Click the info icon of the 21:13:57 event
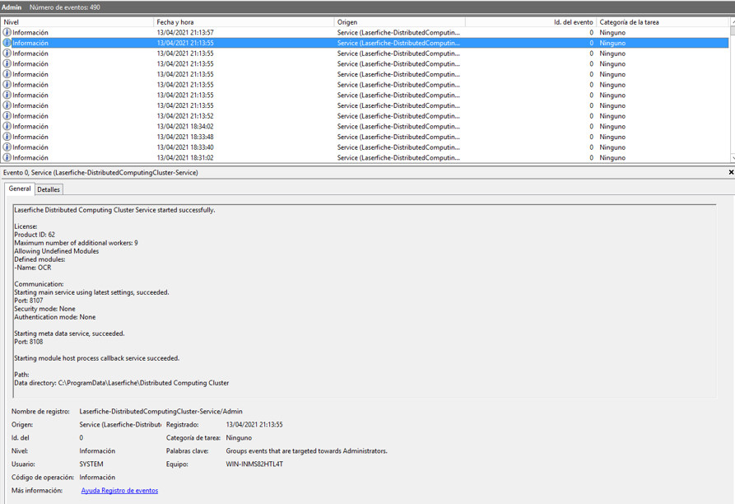735x504 pixels. tap(7, 32)
